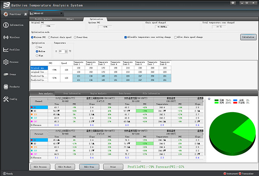Open the Process gear icon
Image resolution: width=259 pixels, height=176 pixels.
point(6,62)
